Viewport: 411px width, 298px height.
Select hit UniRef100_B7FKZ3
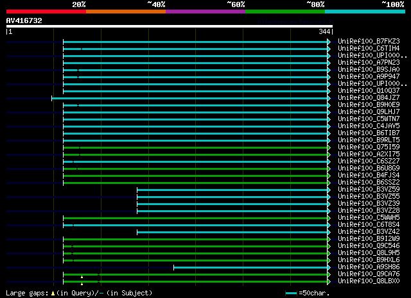pyautogui.click(x=369, y=42)
